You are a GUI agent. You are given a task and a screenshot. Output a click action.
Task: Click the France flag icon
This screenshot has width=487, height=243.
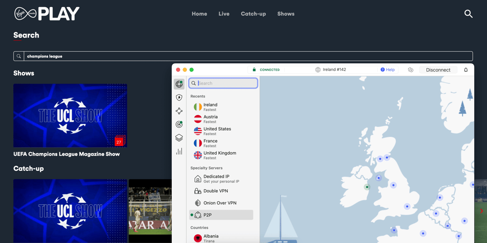[x=197, y=143]
